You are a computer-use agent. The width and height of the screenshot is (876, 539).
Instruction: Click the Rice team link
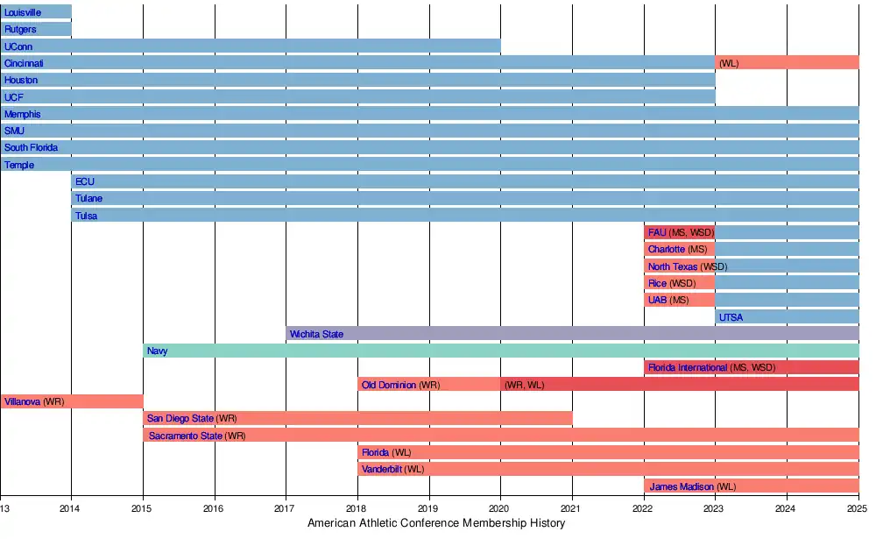pyautogui.click(x=658, y=283)
